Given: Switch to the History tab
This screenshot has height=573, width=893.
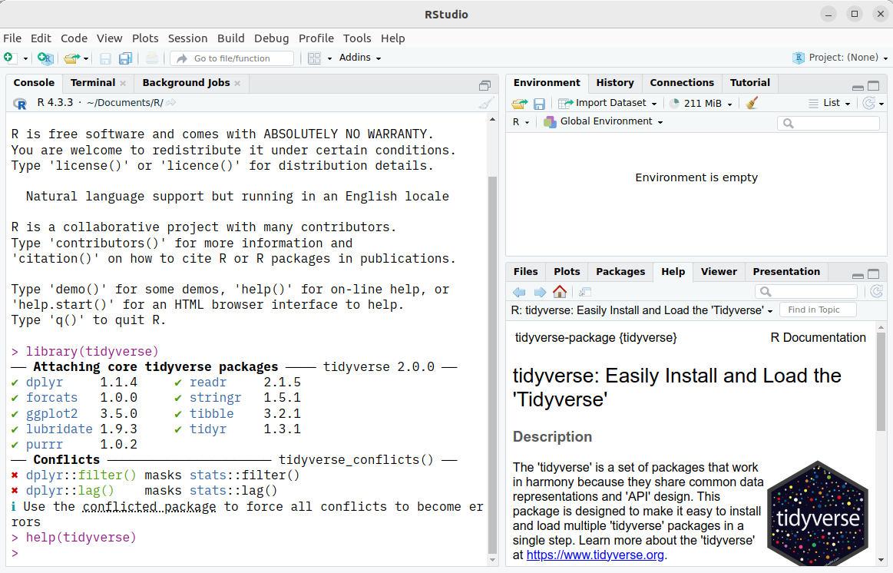Looking at the screenshot, I should click(615, 83).
